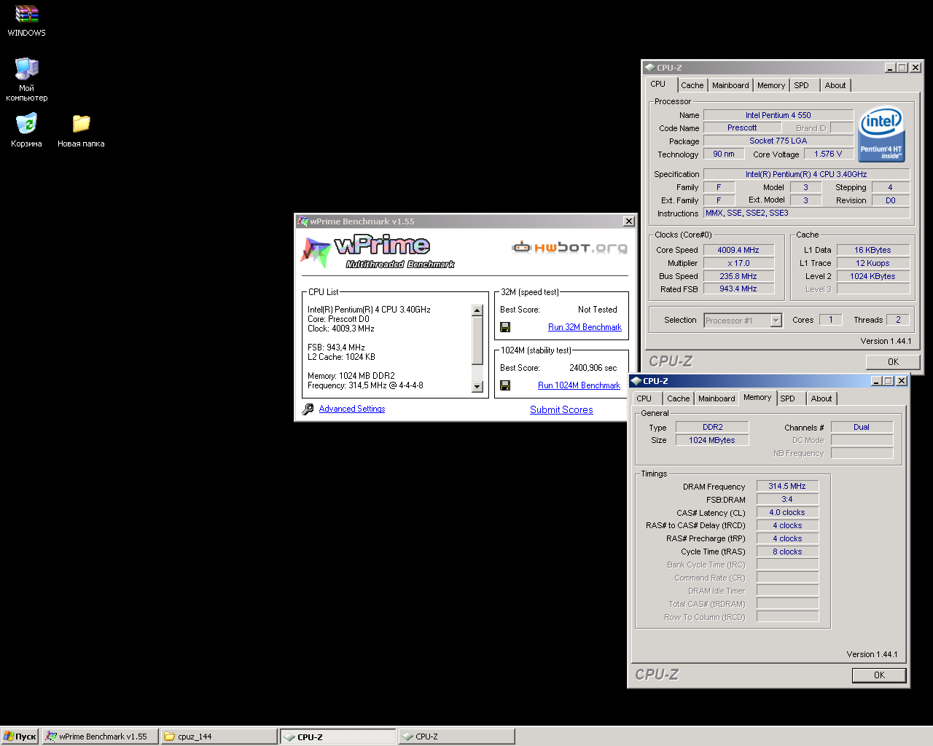
Task: Click the MMX, SSE, SSE2, SSE3 instructions field
Action: click(806, 213)
